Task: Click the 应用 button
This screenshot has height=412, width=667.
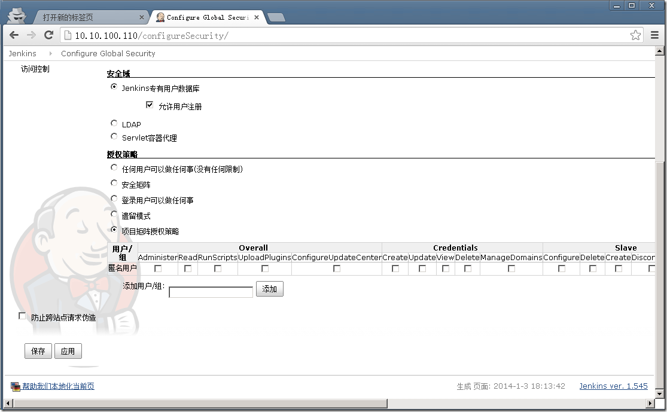Action: 68,351
